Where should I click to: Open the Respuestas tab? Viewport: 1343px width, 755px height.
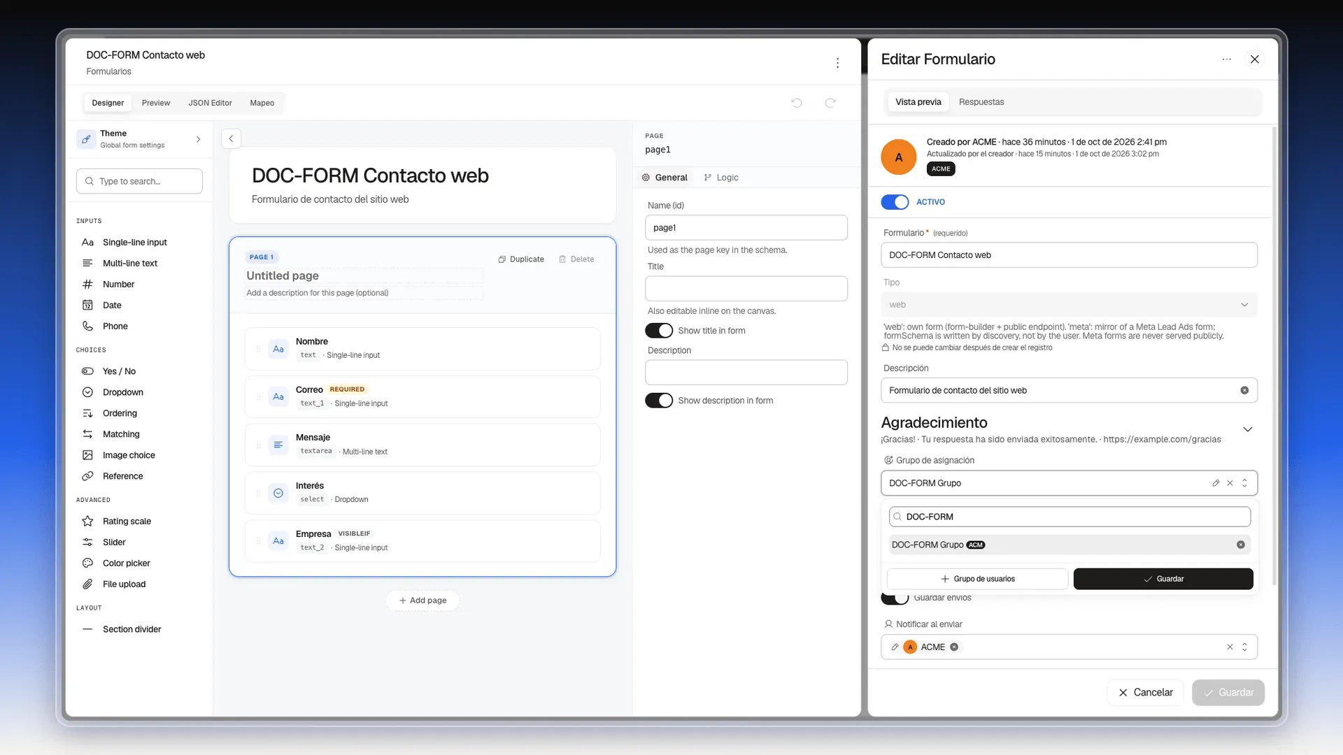[x=981, y=102]
